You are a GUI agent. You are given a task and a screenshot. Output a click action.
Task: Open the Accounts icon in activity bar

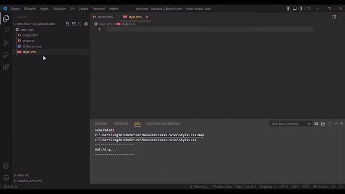point(6,165)
